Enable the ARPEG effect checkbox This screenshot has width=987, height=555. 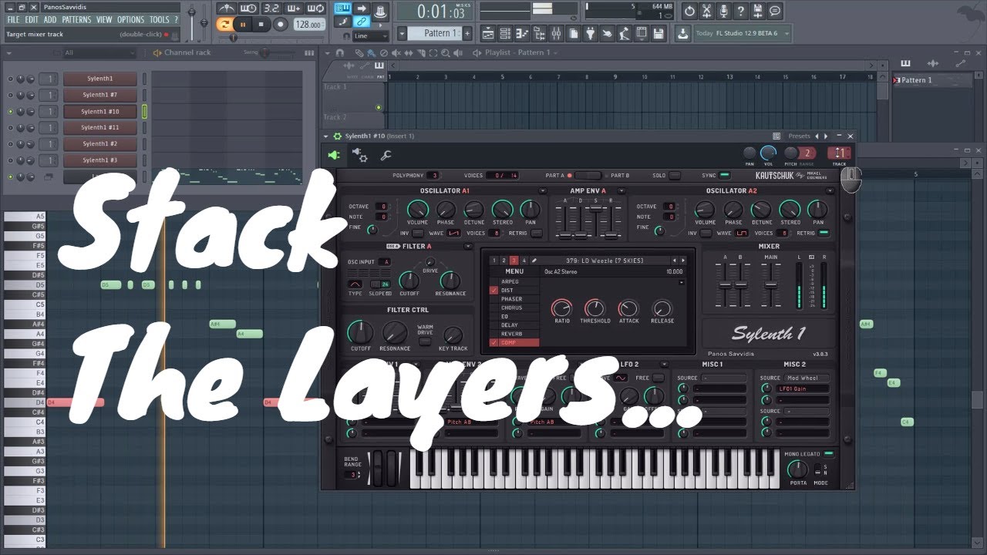tap(494, 282)
